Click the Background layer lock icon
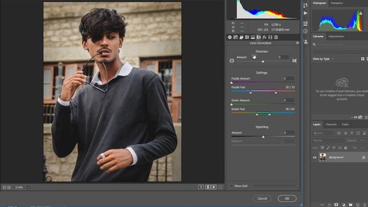Screen dimensions: 368x207 coord(363,158)
